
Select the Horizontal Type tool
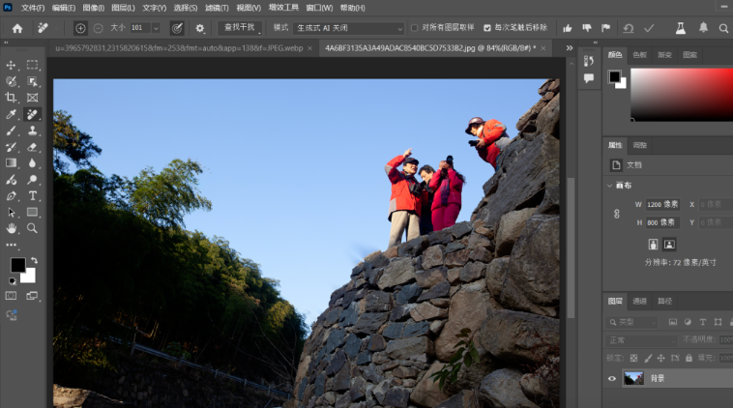32,196
